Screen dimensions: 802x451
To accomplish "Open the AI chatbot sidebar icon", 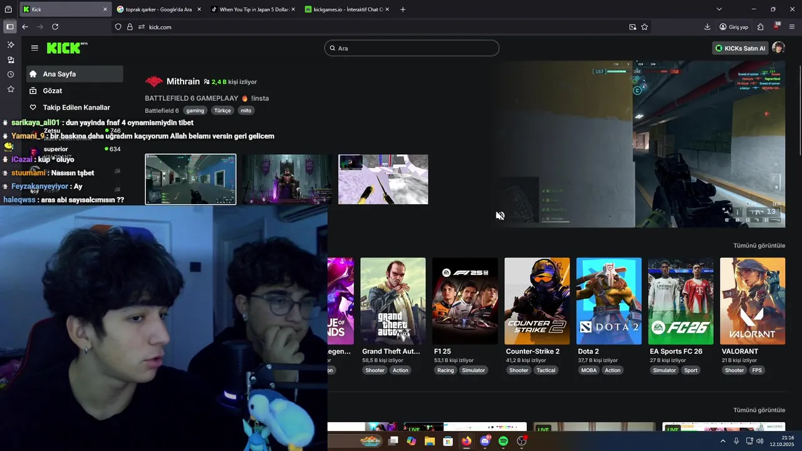I will (x=11, y=45).
